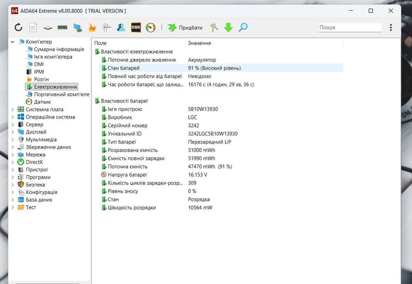Select the Тест tree item

pyautogui.click(x=27, y=207)
